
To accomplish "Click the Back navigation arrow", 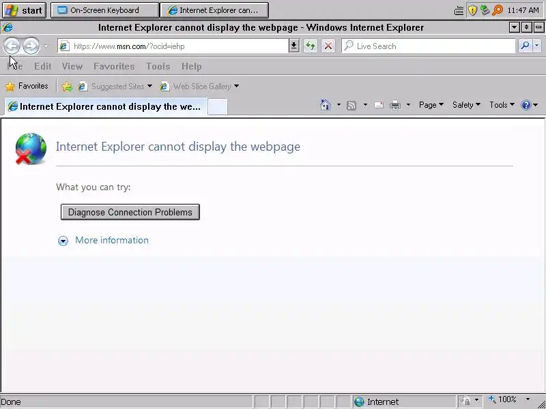I will point(12,46).
